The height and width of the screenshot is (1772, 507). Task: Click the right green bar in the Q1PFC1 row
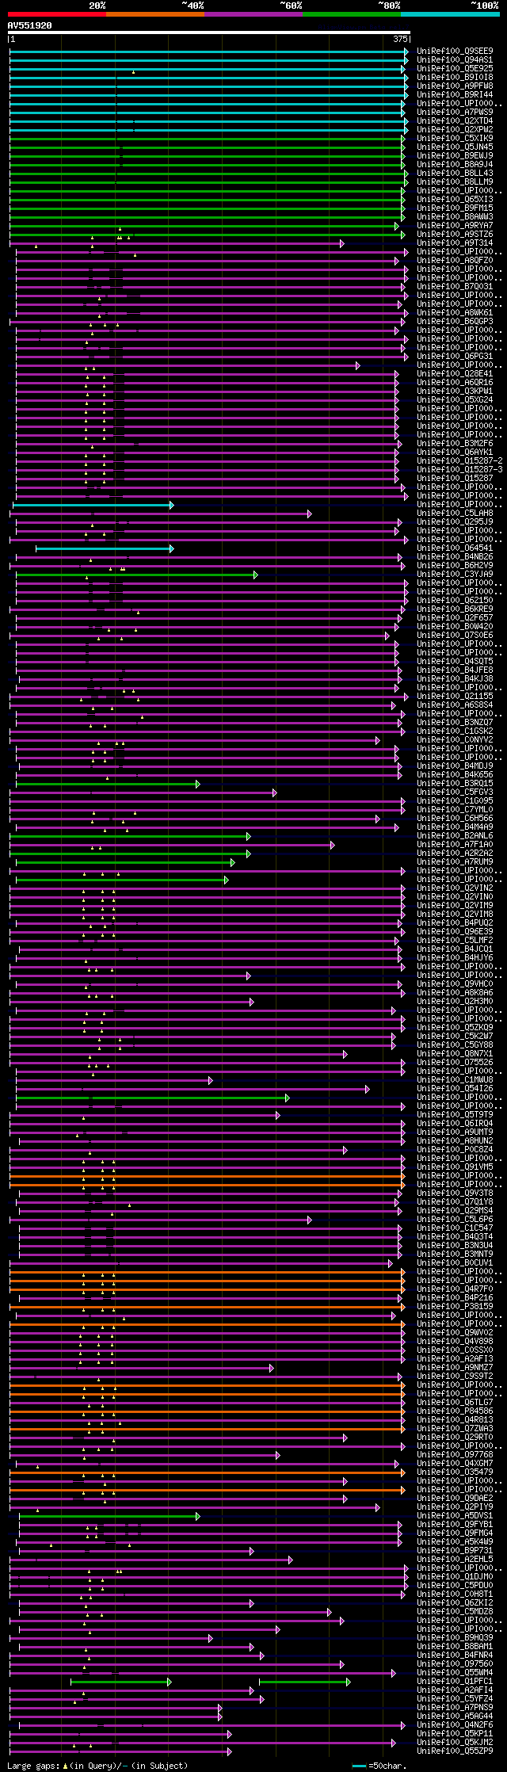pyautogui.click(x=304, y=1682)
